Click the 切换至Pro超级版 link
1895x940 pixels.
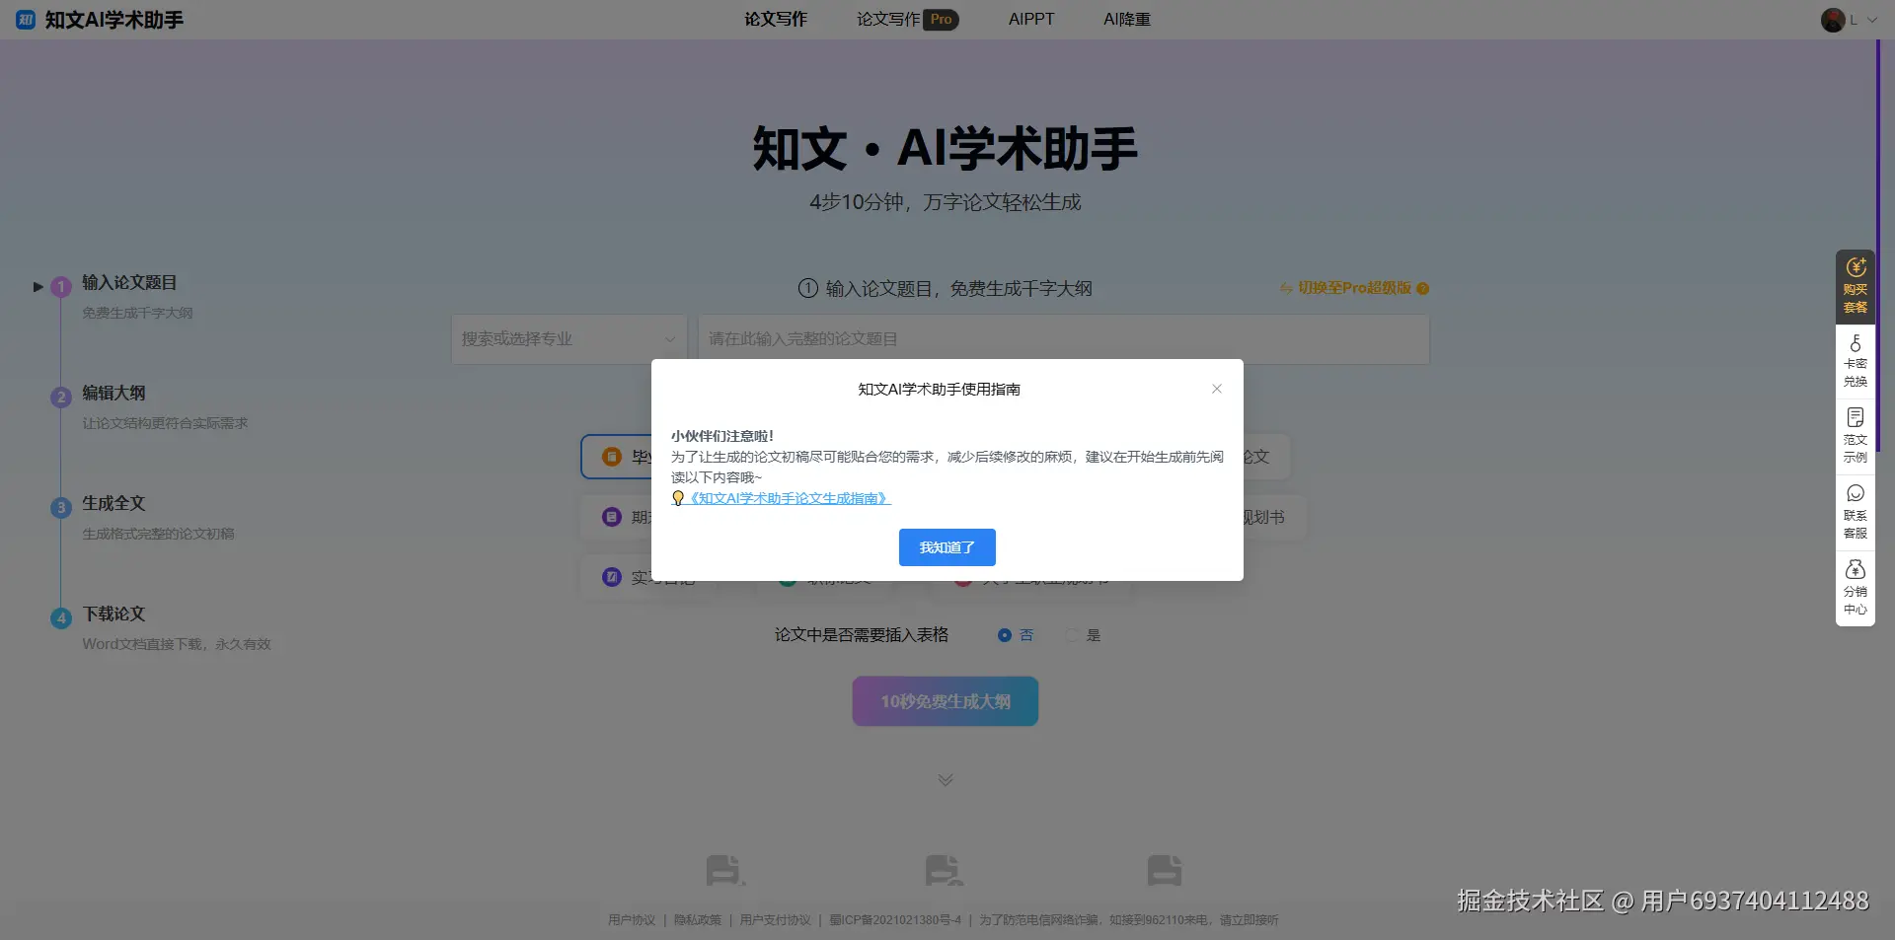(1352, 288)
